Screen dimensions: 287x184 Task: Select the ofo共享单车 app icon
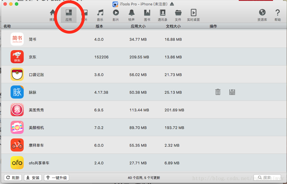tap(17, 163)
